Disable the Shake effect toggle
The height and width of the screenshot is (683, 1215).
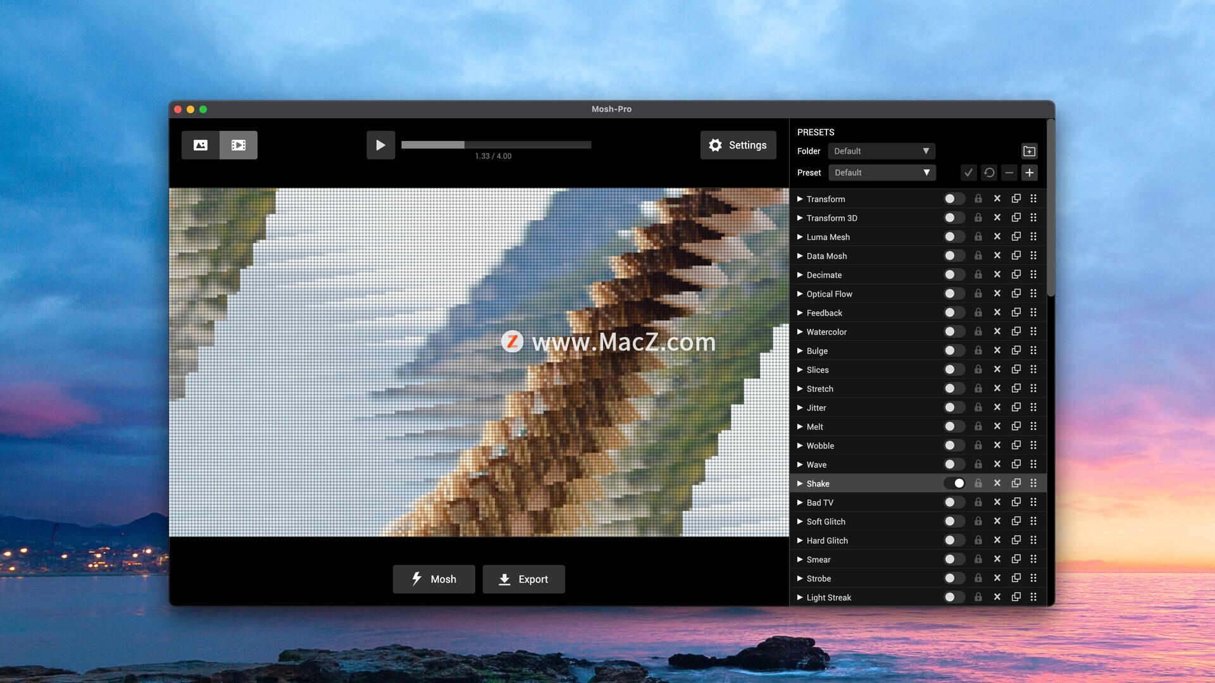[954, 483]
